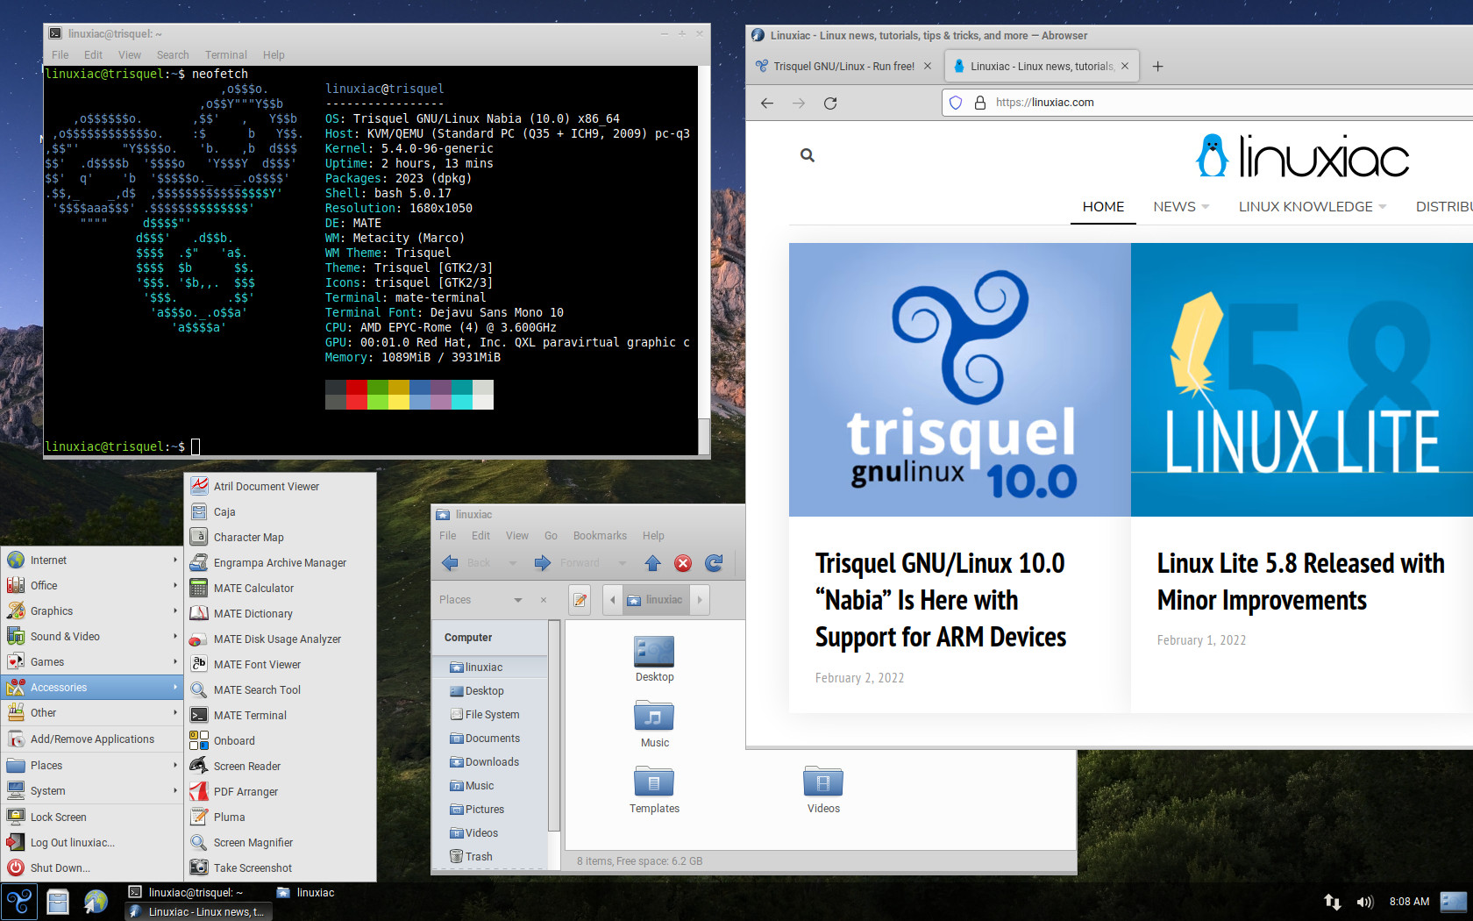Click the volume icon in system tray

coord(1364,902)
